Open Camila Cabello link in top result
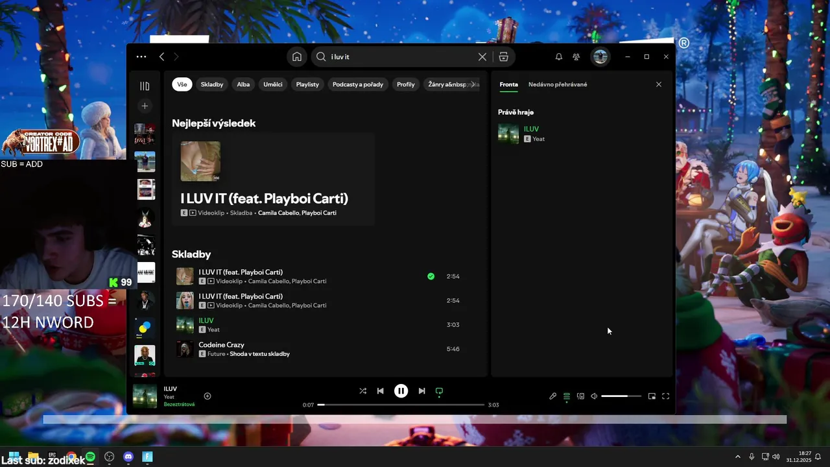Screen dimensions: 830x467 coord(278,213)
